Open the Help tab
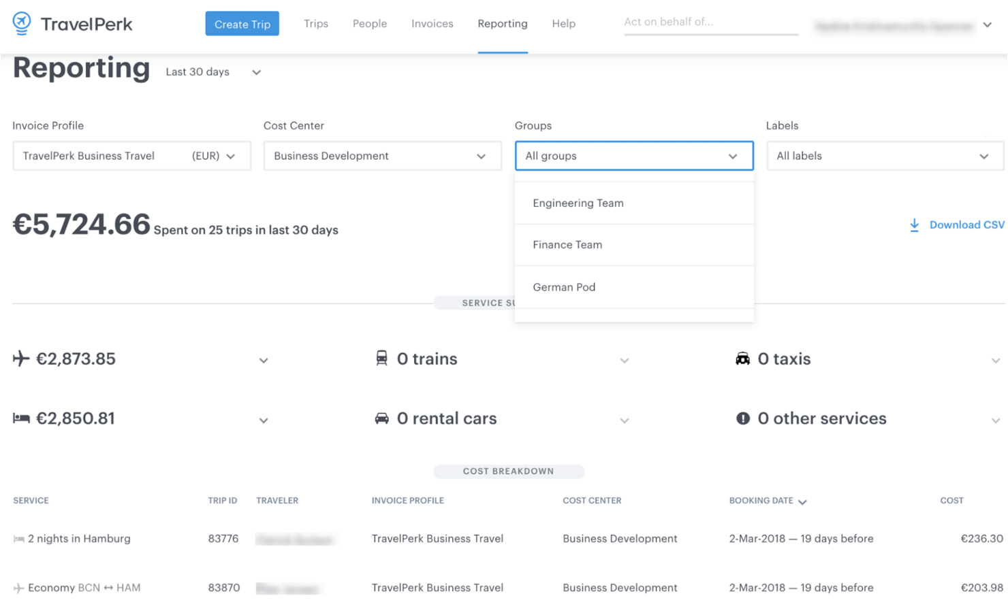Image resolution: width=1008 pixels, height=615 pixels. tap(564, 24)
